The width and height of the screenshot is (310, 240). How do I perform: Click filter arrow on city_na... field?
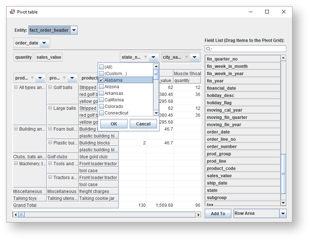[195, 57]
